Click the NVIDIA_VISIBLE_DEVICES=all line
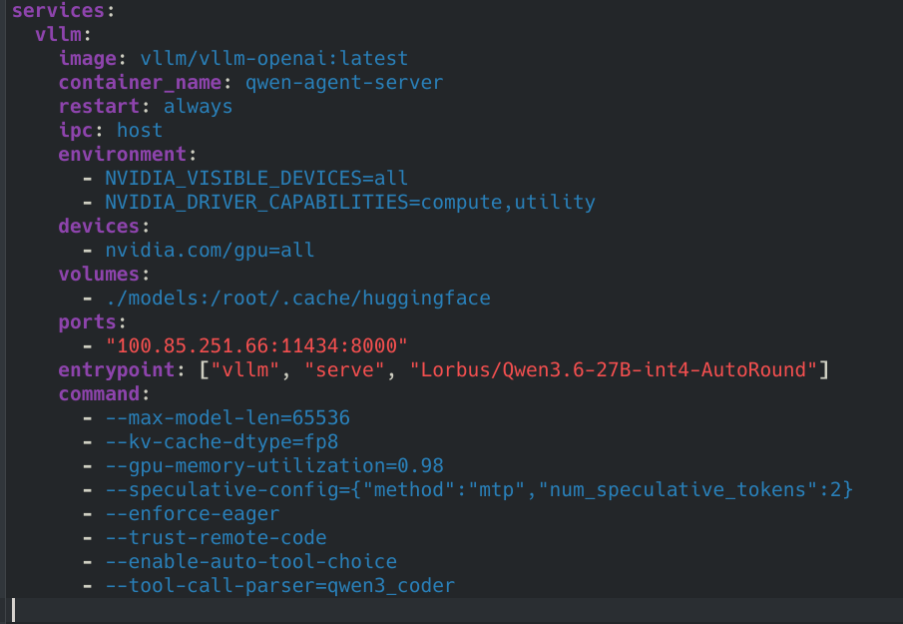Image resolution: width=903 pixels, height=624 pixels. click(x=256, y=178)
